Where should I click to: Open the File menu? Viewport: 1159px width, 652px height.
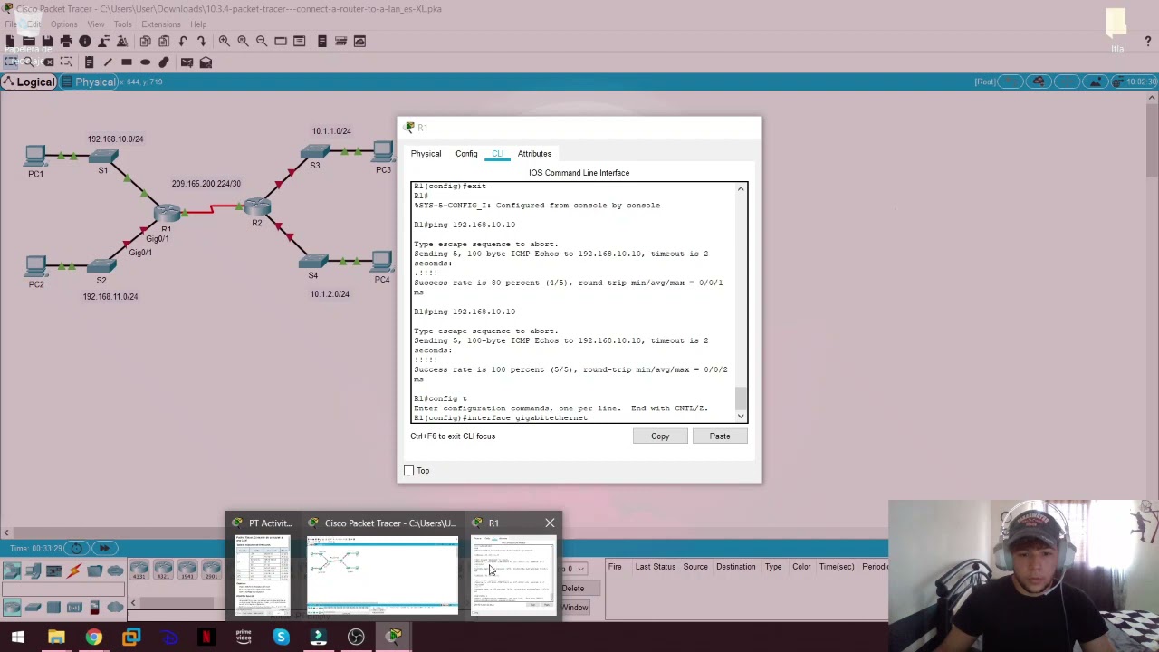(x=11, y=24)
